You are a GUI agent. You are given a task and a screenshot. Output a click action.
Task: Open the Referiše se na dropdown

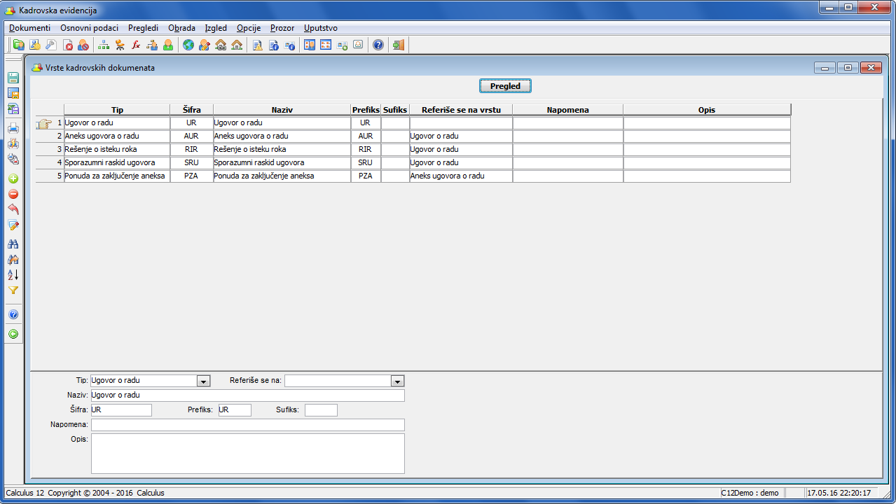[397, 381]
